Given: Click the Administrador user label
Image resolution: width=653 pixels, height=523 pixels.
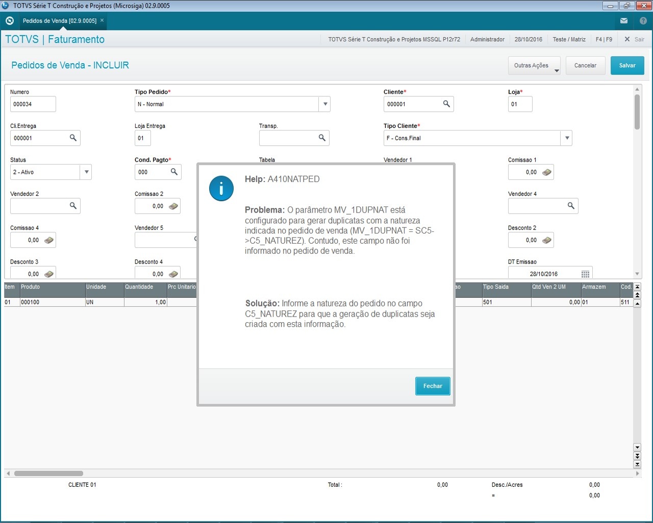Looking at the screenshot, I should point(487,39).
